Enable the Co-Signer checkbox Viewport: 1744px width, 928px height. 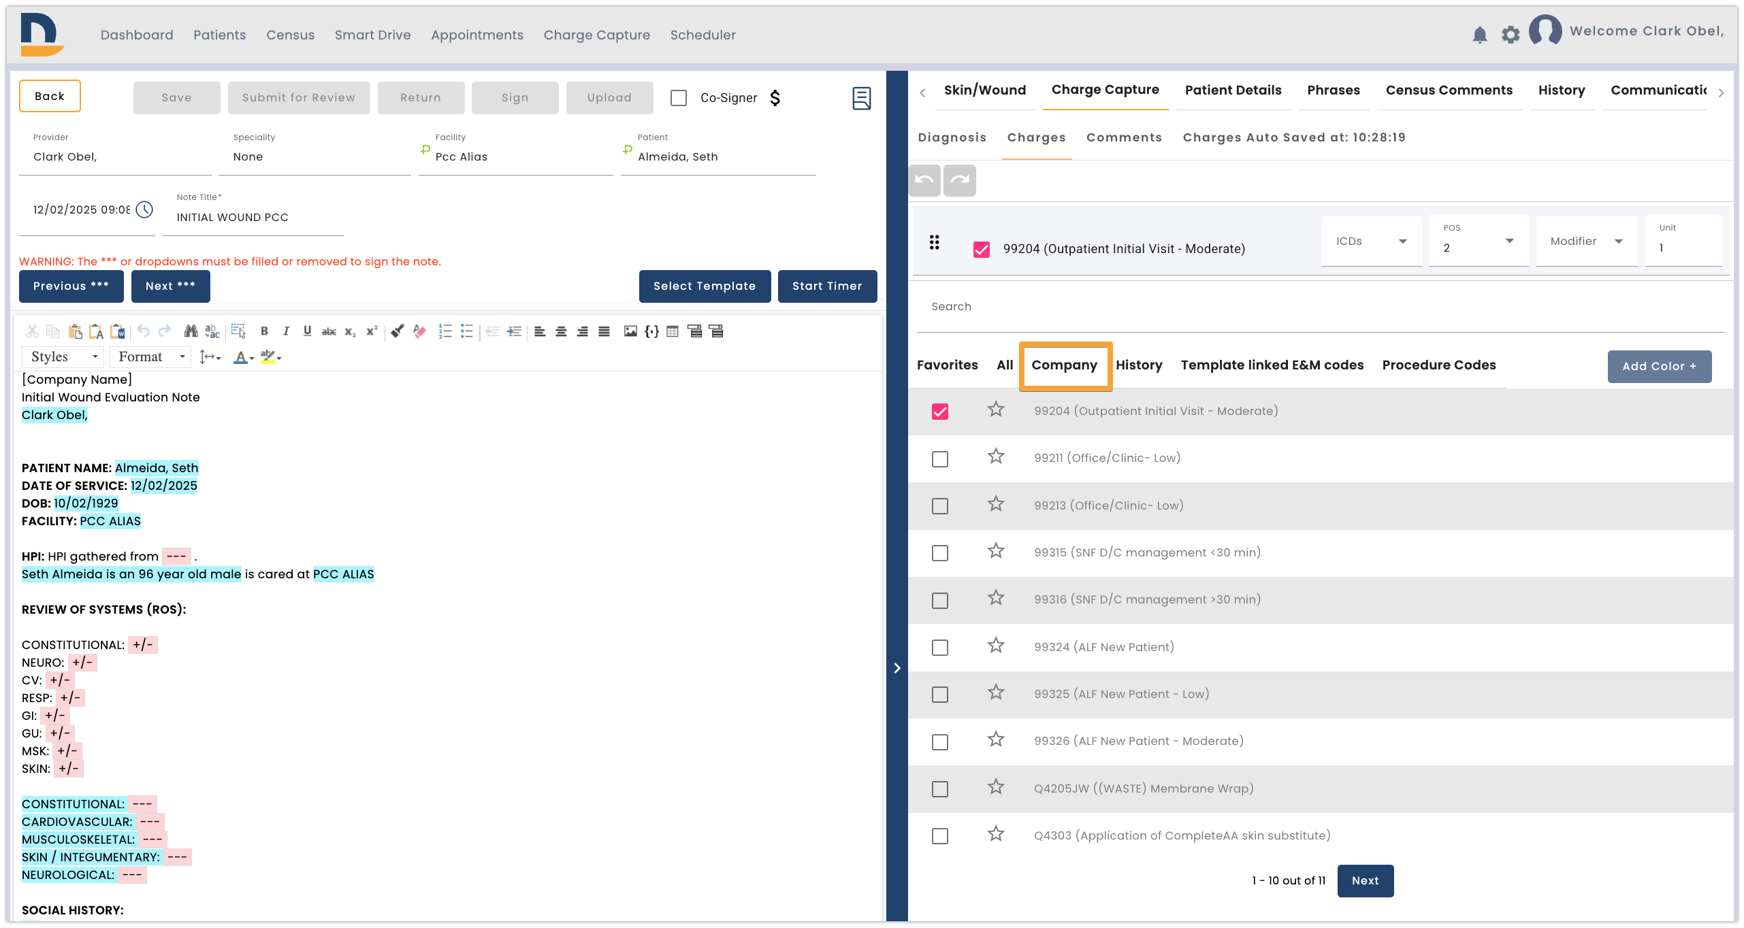(x=679, y=98)
